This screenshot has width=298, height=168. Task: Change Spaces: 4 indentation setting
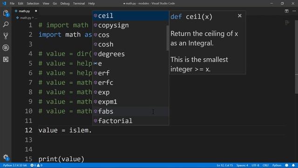pos(242,165)
